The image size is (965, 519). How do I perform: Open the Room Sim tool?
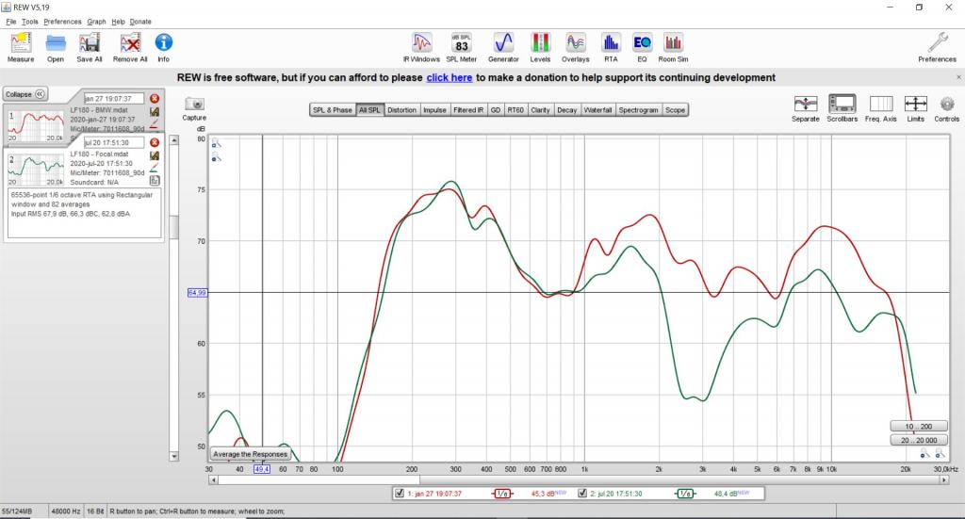tap(673, 44)
